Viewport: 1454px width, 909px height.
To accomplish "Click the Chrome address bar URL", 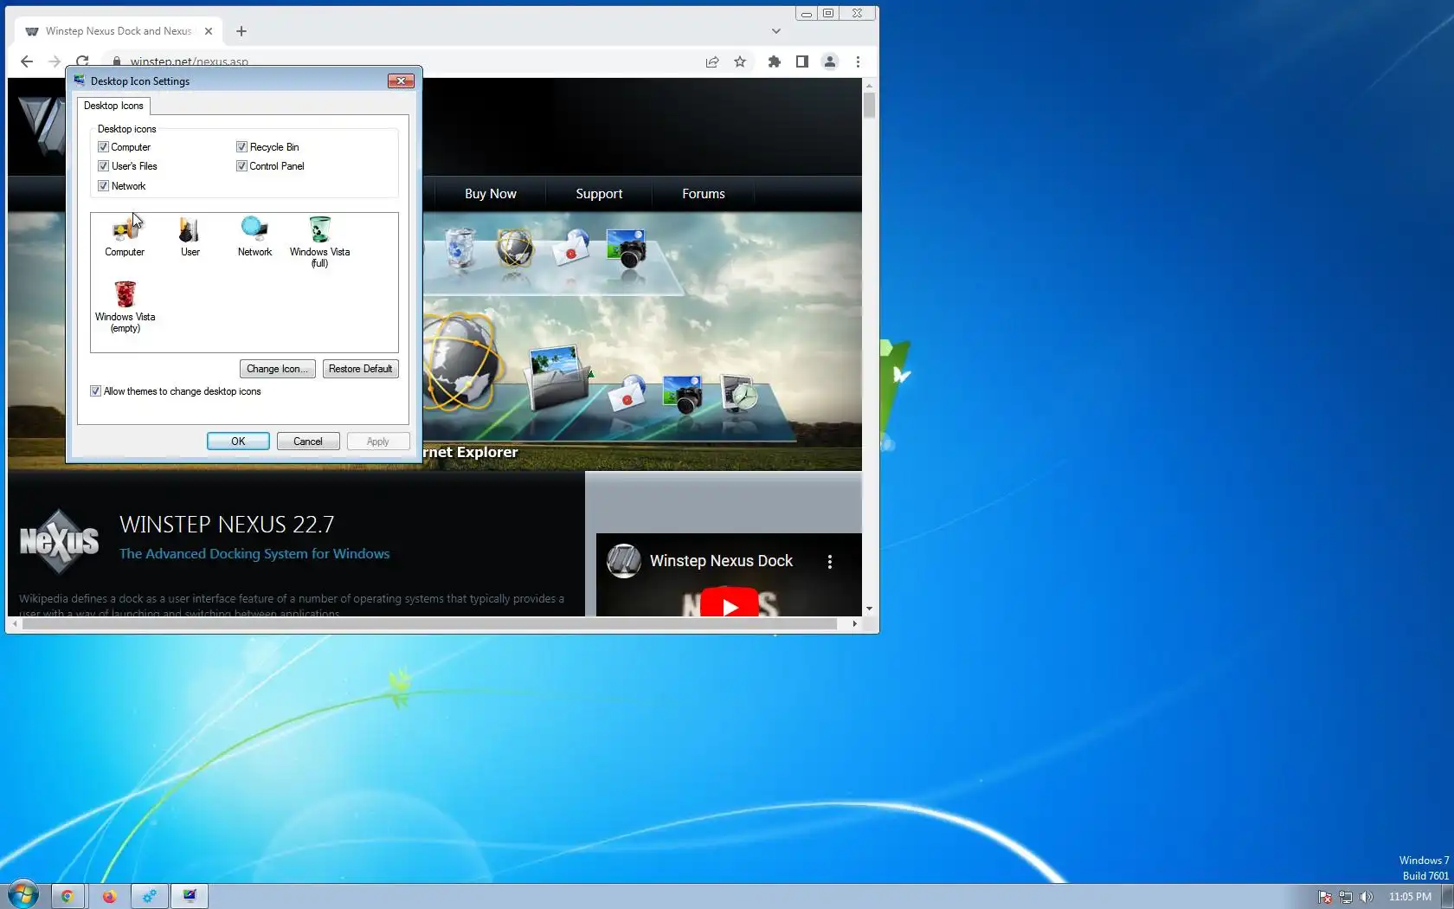I will pyautogui.click(x=189, y=61).
